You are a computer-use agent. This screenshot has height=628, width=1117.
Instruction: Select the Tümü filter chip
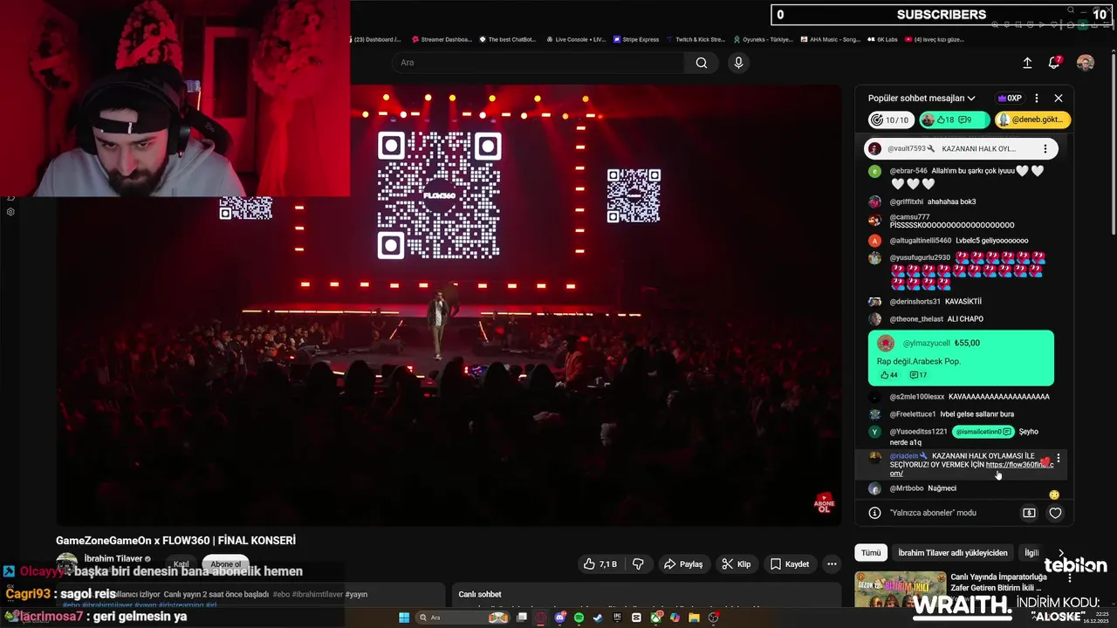[871, 553]
